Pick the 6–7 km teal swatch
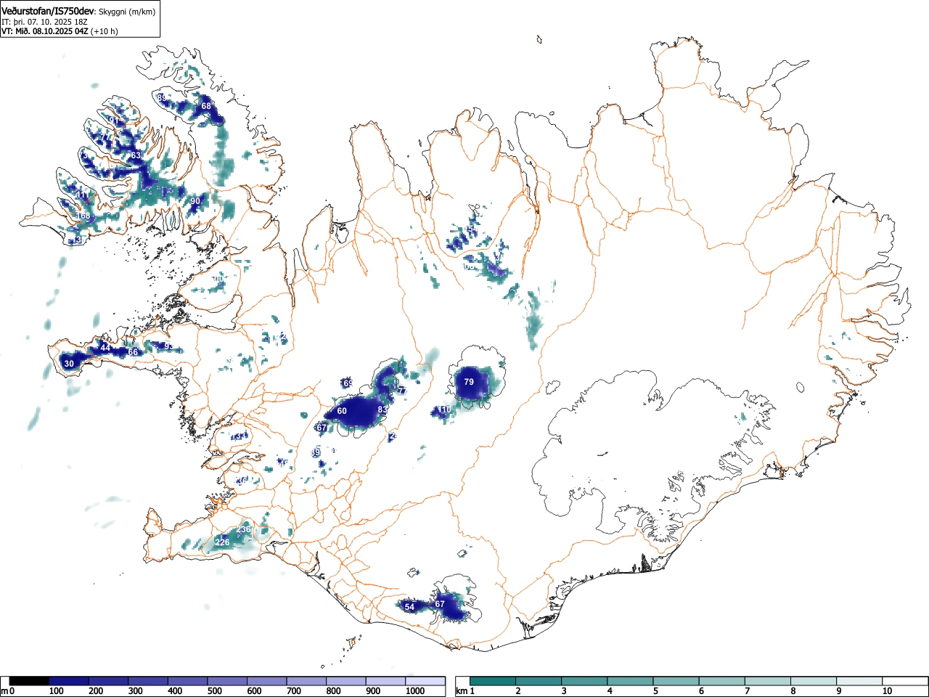The width and height of the screenshot is (929, 697). point(722,681)
